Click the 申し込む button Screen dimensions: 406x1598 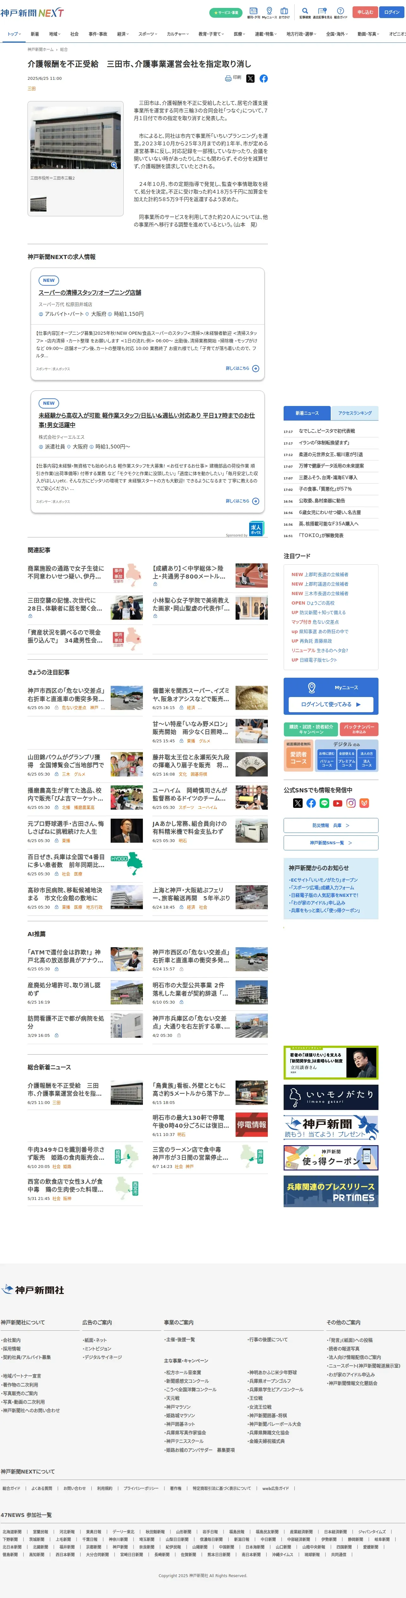(365, 12)
